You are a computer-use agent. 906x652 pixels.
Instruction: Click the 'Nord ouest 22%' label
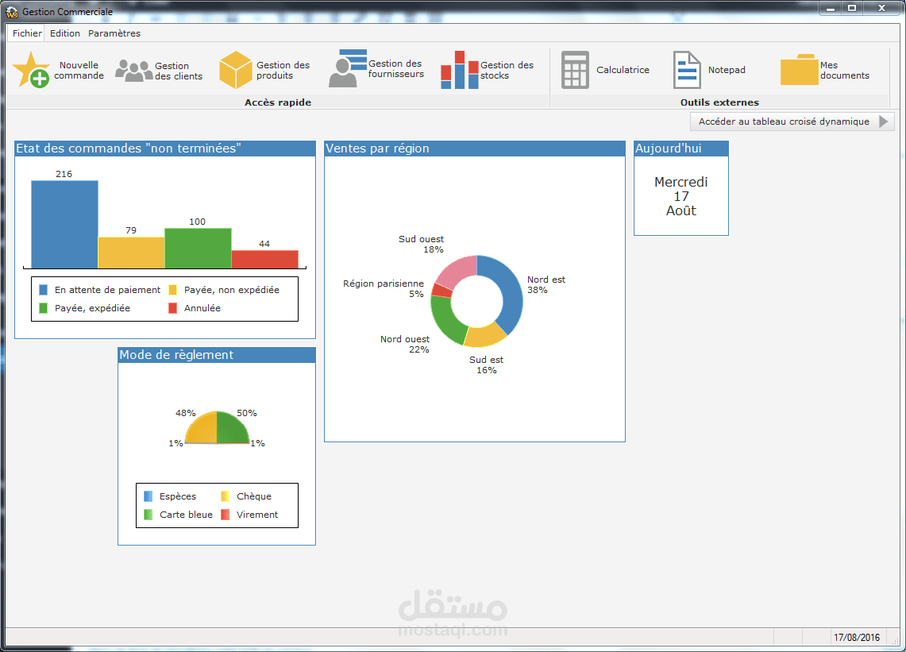[x=404, y=345]
